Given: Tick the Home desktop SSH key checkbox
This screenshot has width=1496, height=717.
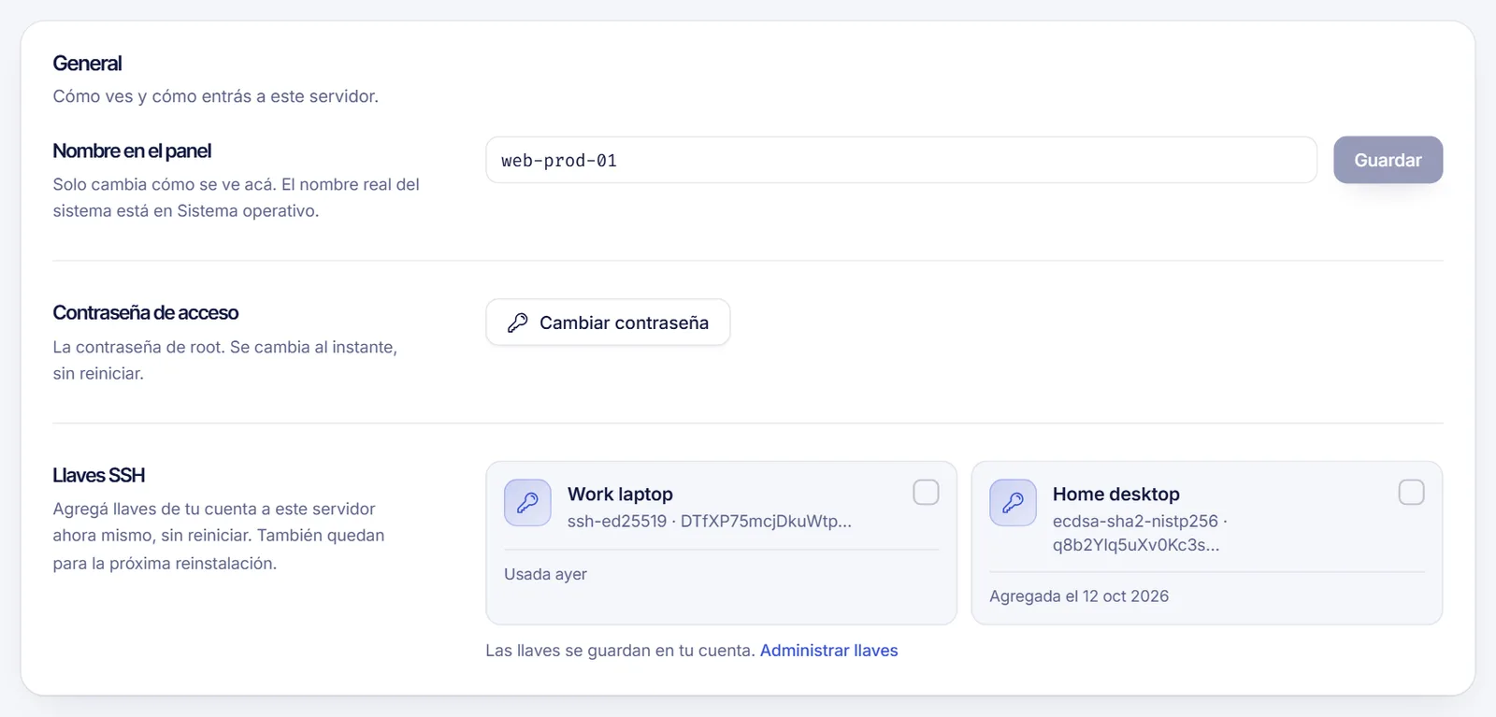Looking at the screenshot, I should (x=1411, y=493).
